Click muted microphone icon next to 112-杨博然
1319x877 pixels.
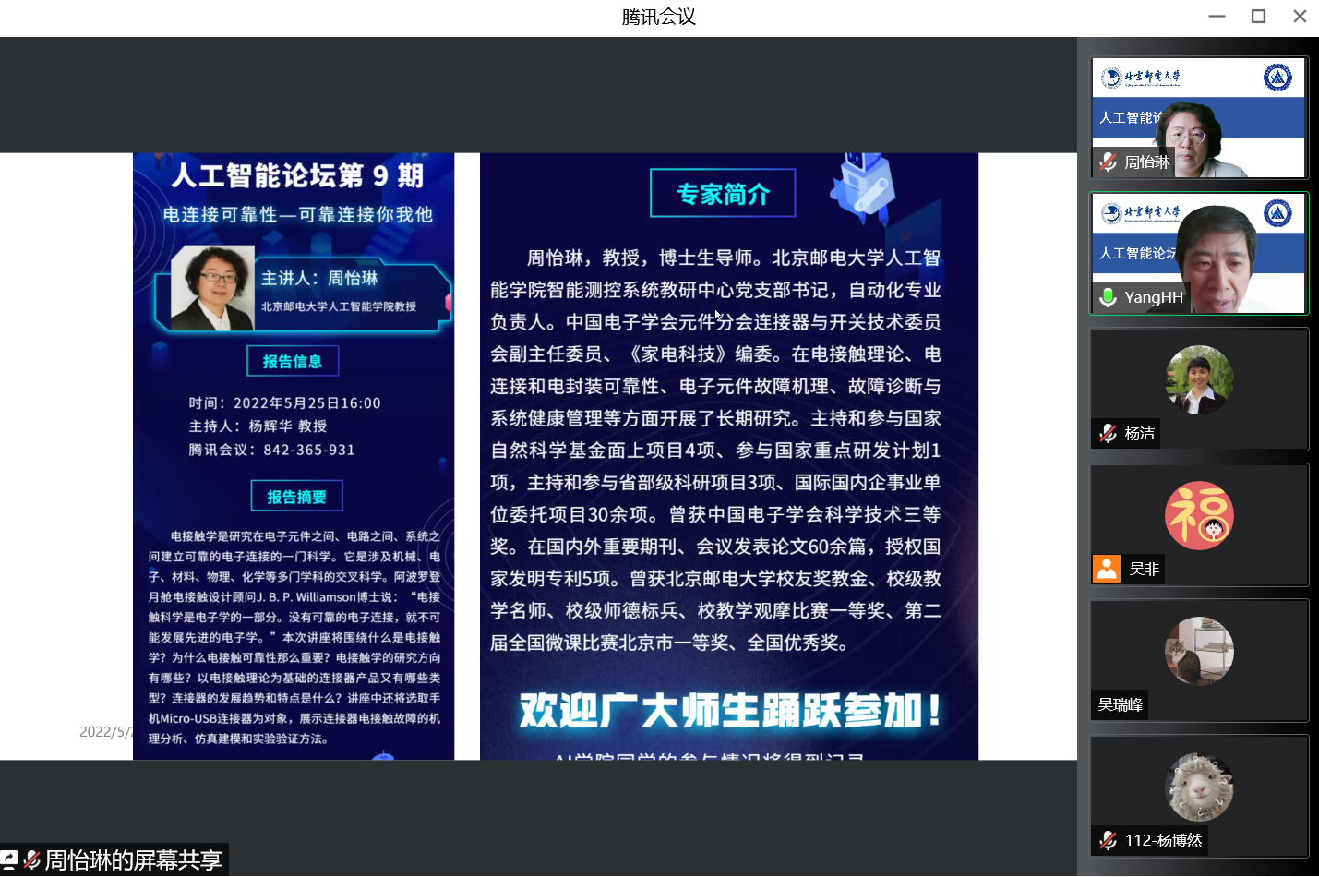pos(1108,840)
